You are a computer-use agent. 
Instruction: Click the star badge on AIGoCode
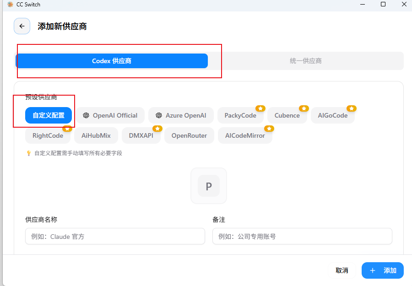tap(351, 108)
